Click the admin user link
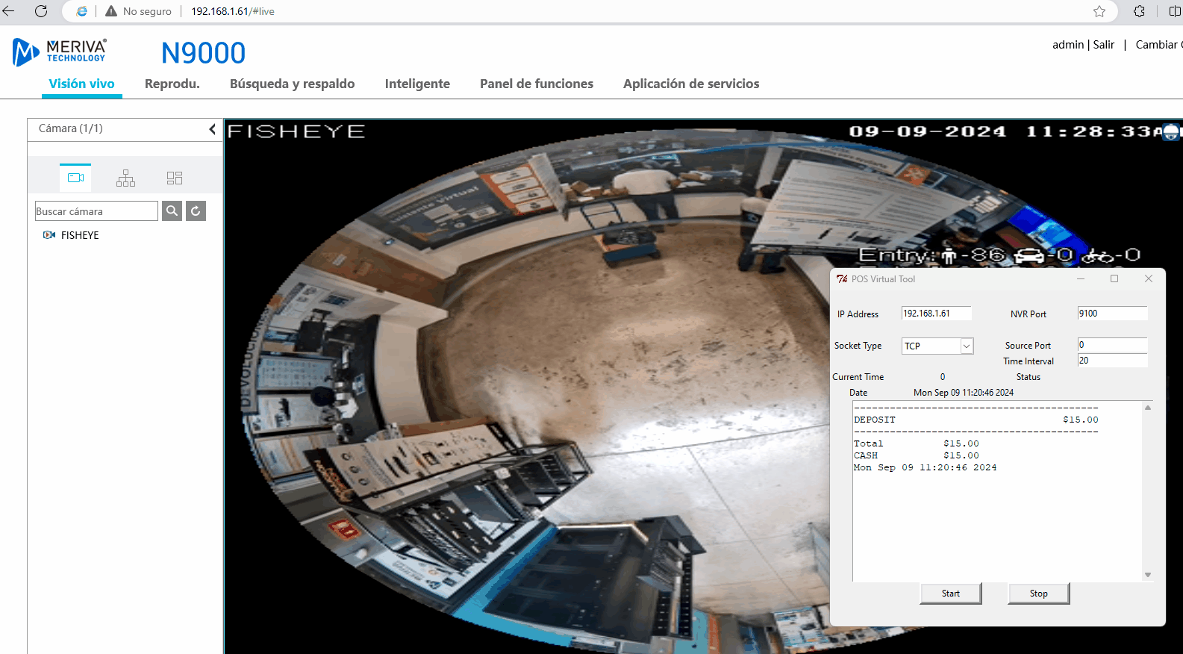Image resolution: width=1183 pixels, height=654 pixels. click(x=1068, y=45)
